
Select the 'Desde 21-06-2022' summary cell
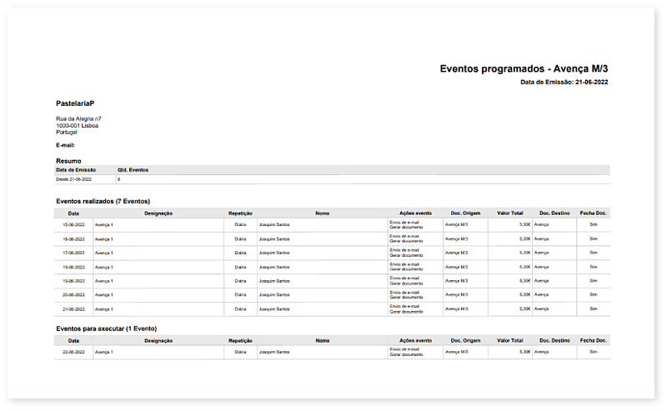tap(73, 179)
